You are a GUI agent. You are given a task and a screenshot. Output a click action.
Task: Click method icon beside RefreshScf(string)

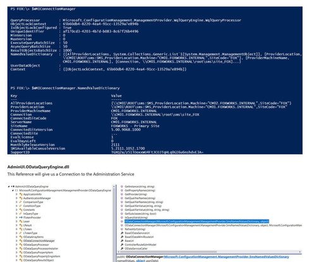(122, 229)
